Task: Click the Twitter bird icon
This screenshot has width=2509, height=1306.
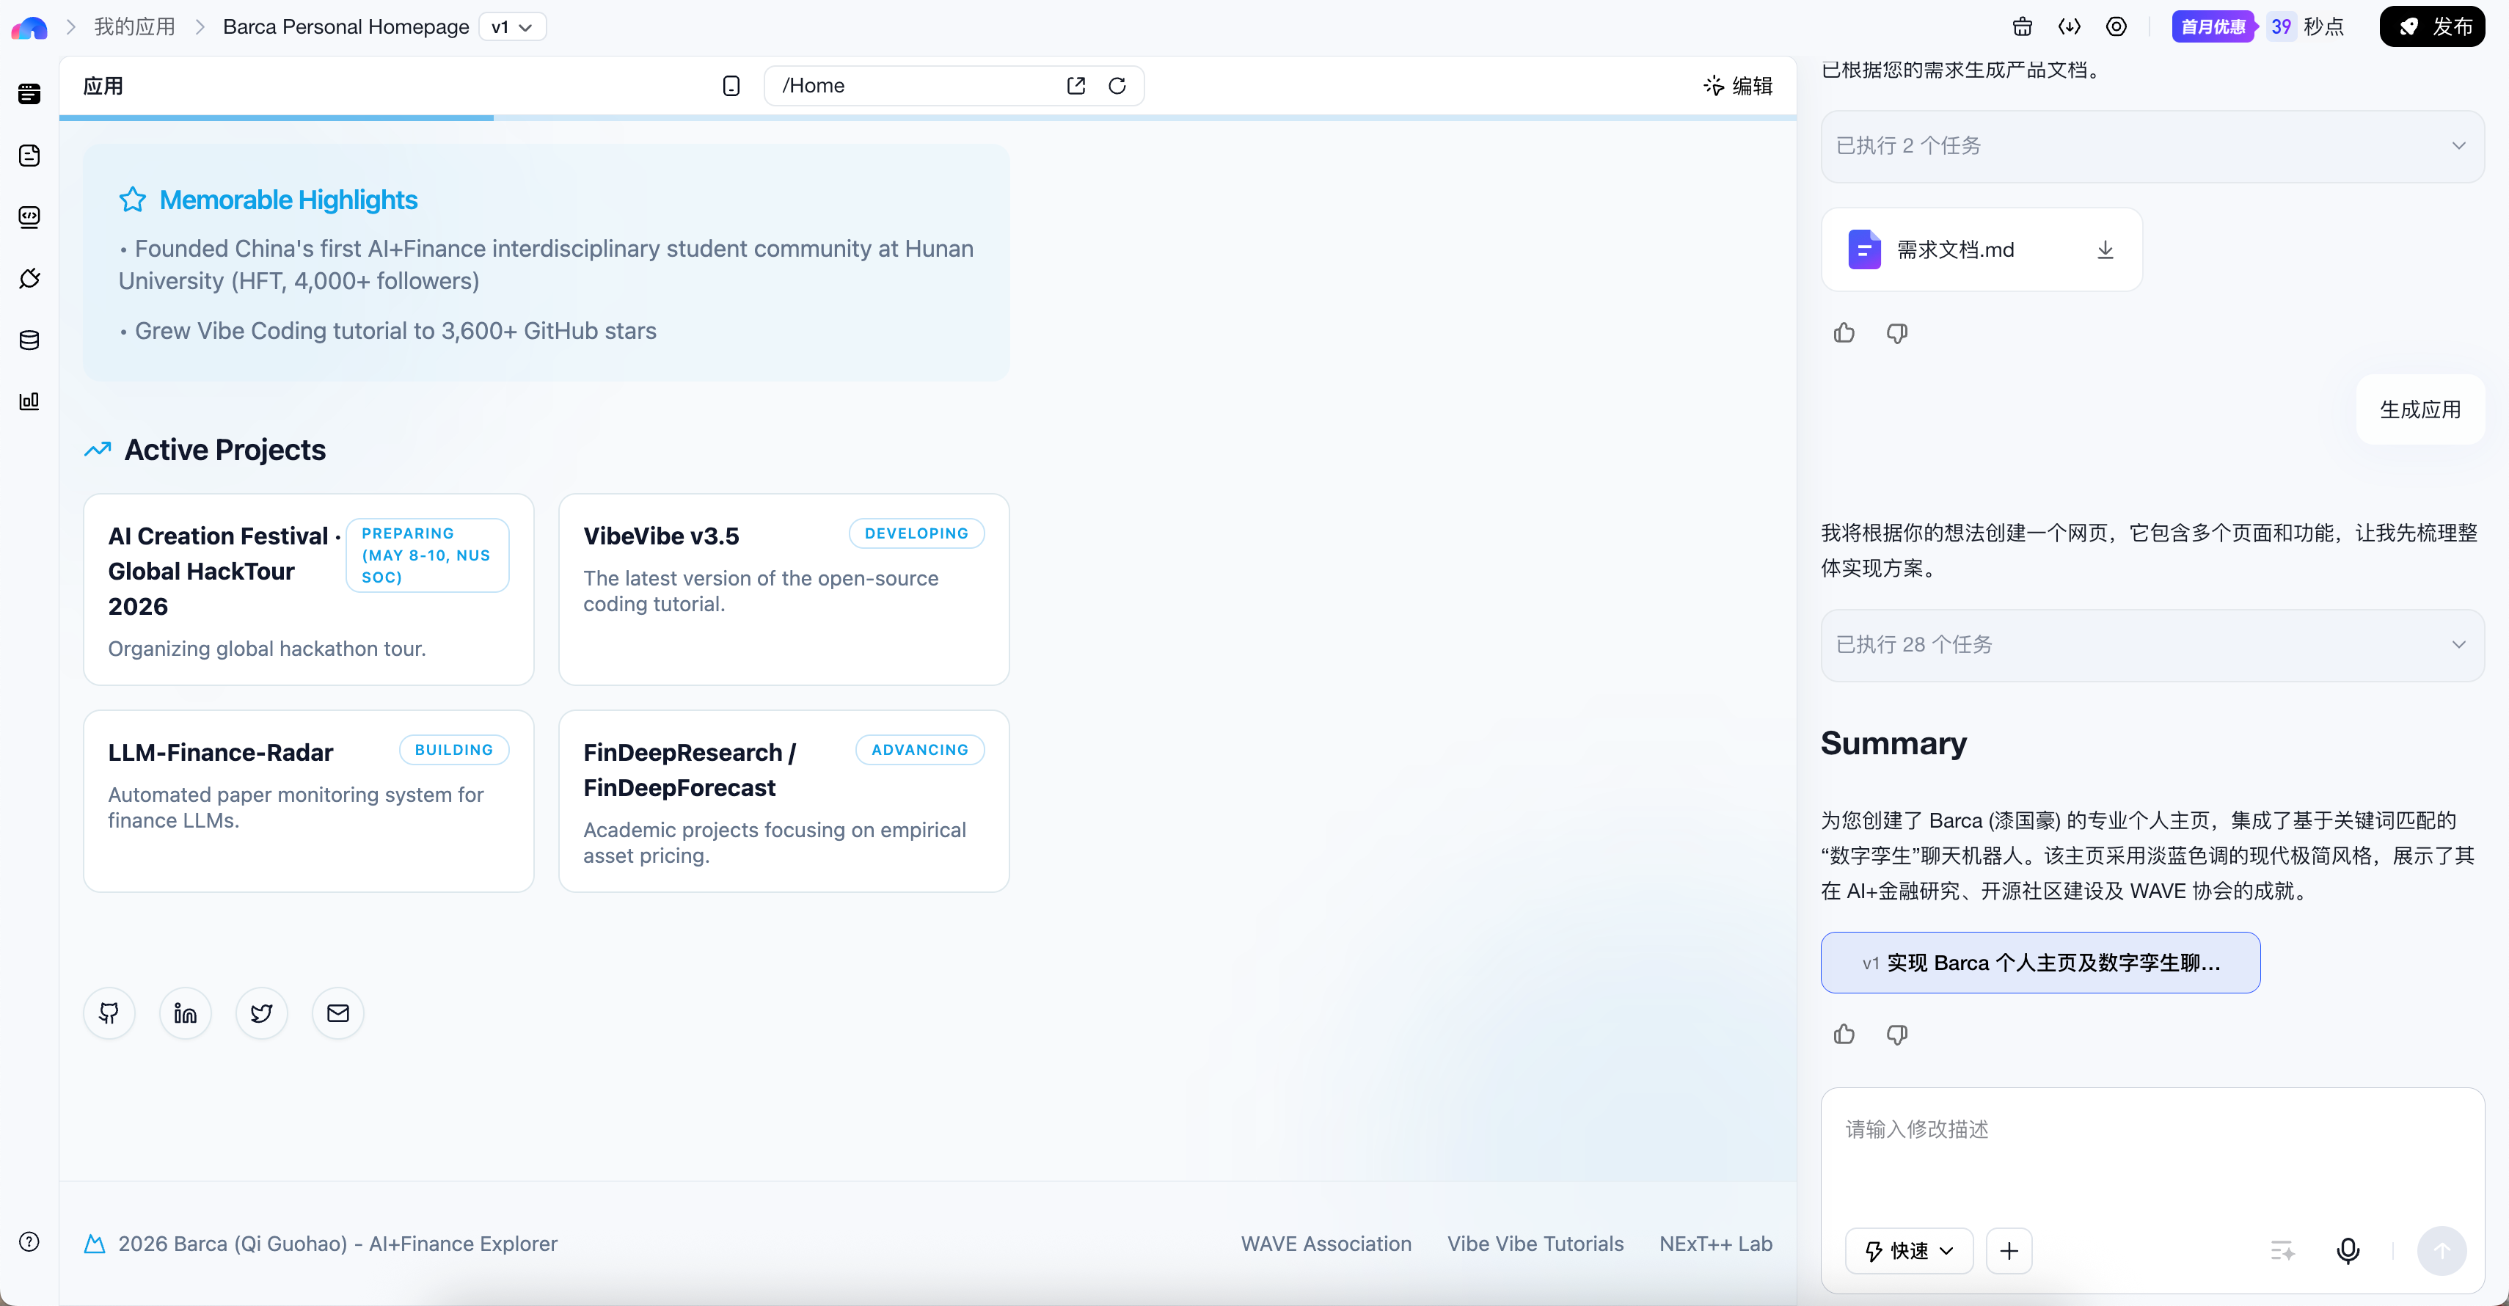Action: tap(261, 1013)
